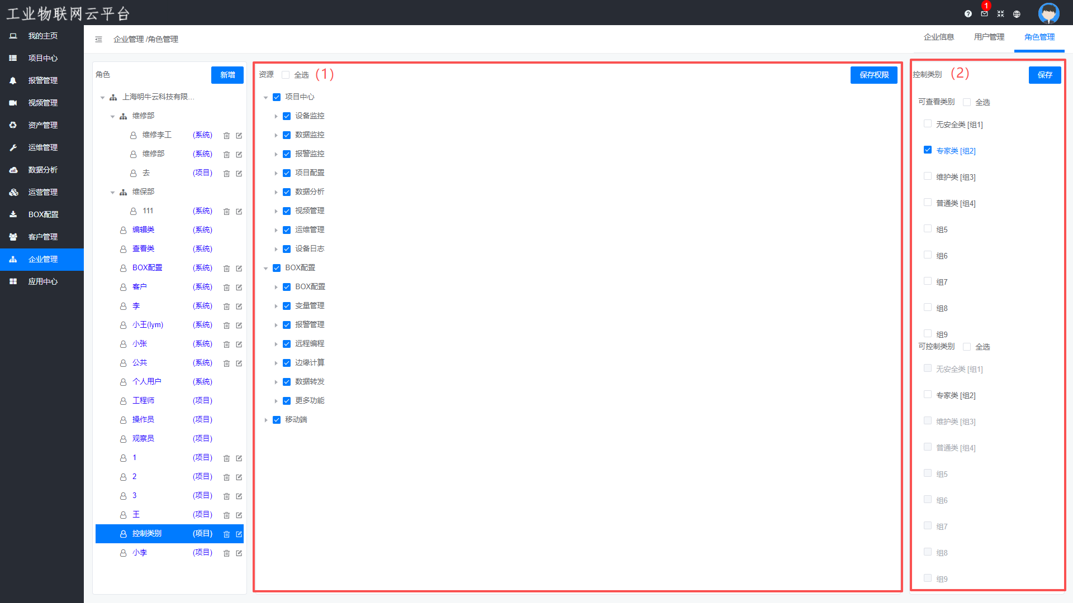The width and height of the screenshot is (1073, 603).
Task: Select the 工程师 role in list
Action: [x=143, y=401]
